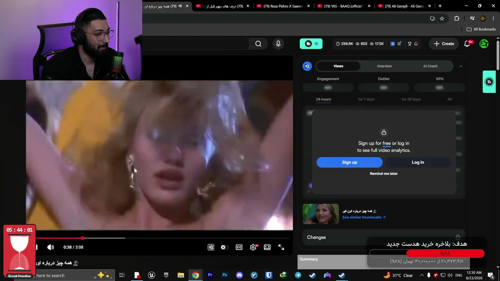Close the YAS - BAAQ tab

[x=369, y=6]
